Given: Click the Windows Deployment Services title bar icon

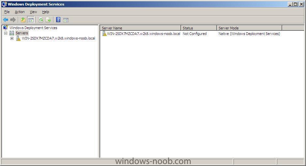Looking at the screenshot, I should 4,4.
